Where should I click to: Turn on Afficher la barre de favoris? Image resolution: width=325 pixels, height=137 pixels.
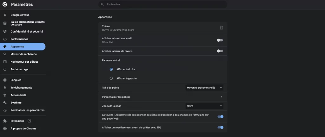pyautogui.click(x=220, y=51)
